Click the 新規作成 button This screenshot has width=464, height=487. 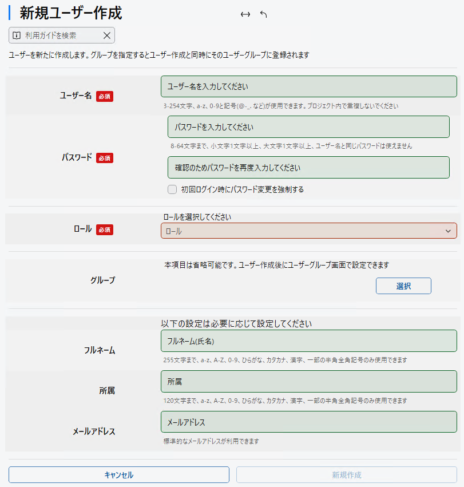347,475
